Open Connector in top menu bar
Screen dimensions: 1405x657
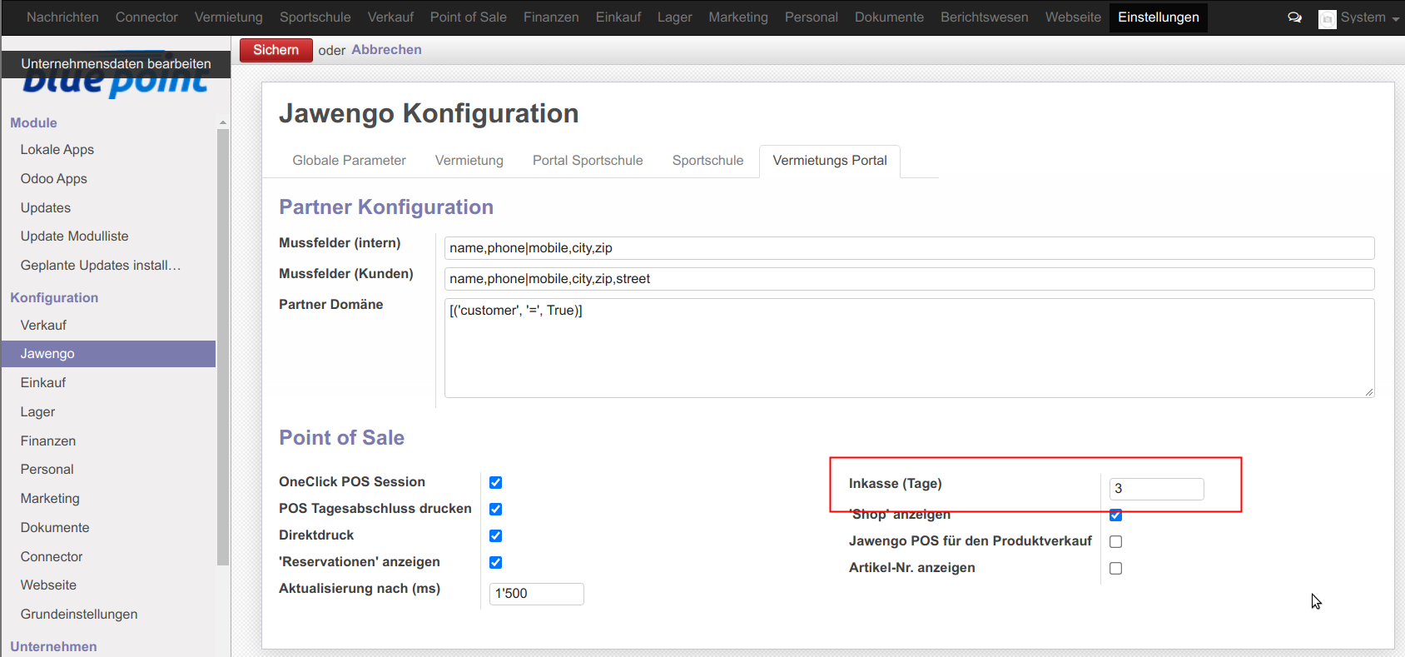coord(146,17)
